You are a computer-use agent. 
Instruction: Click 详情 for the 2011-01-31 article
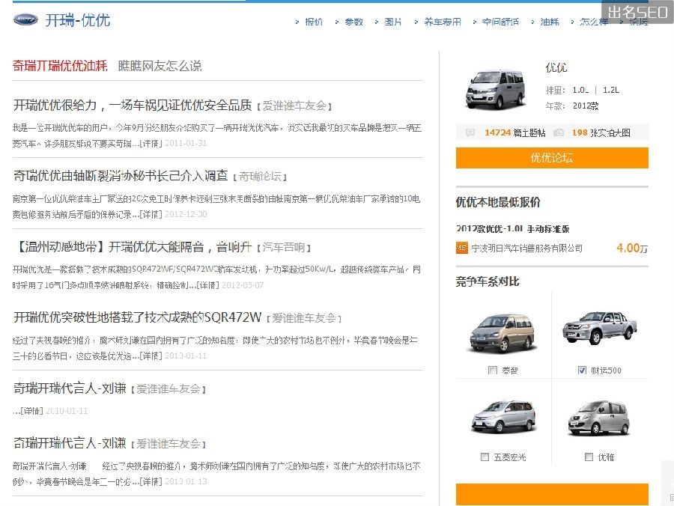151,143
